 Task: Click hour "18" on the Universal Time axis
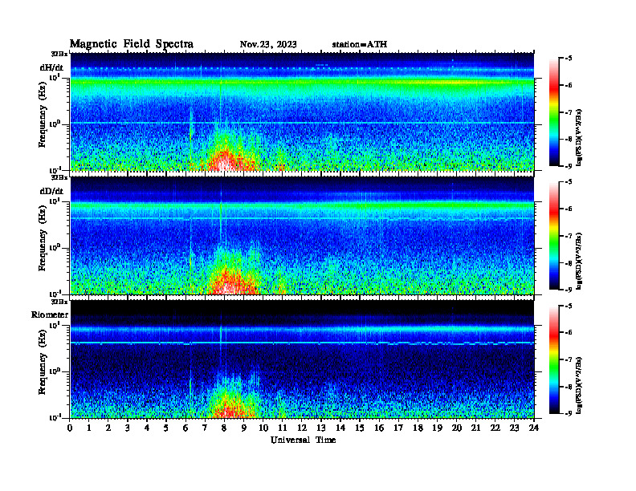(418, 428)
